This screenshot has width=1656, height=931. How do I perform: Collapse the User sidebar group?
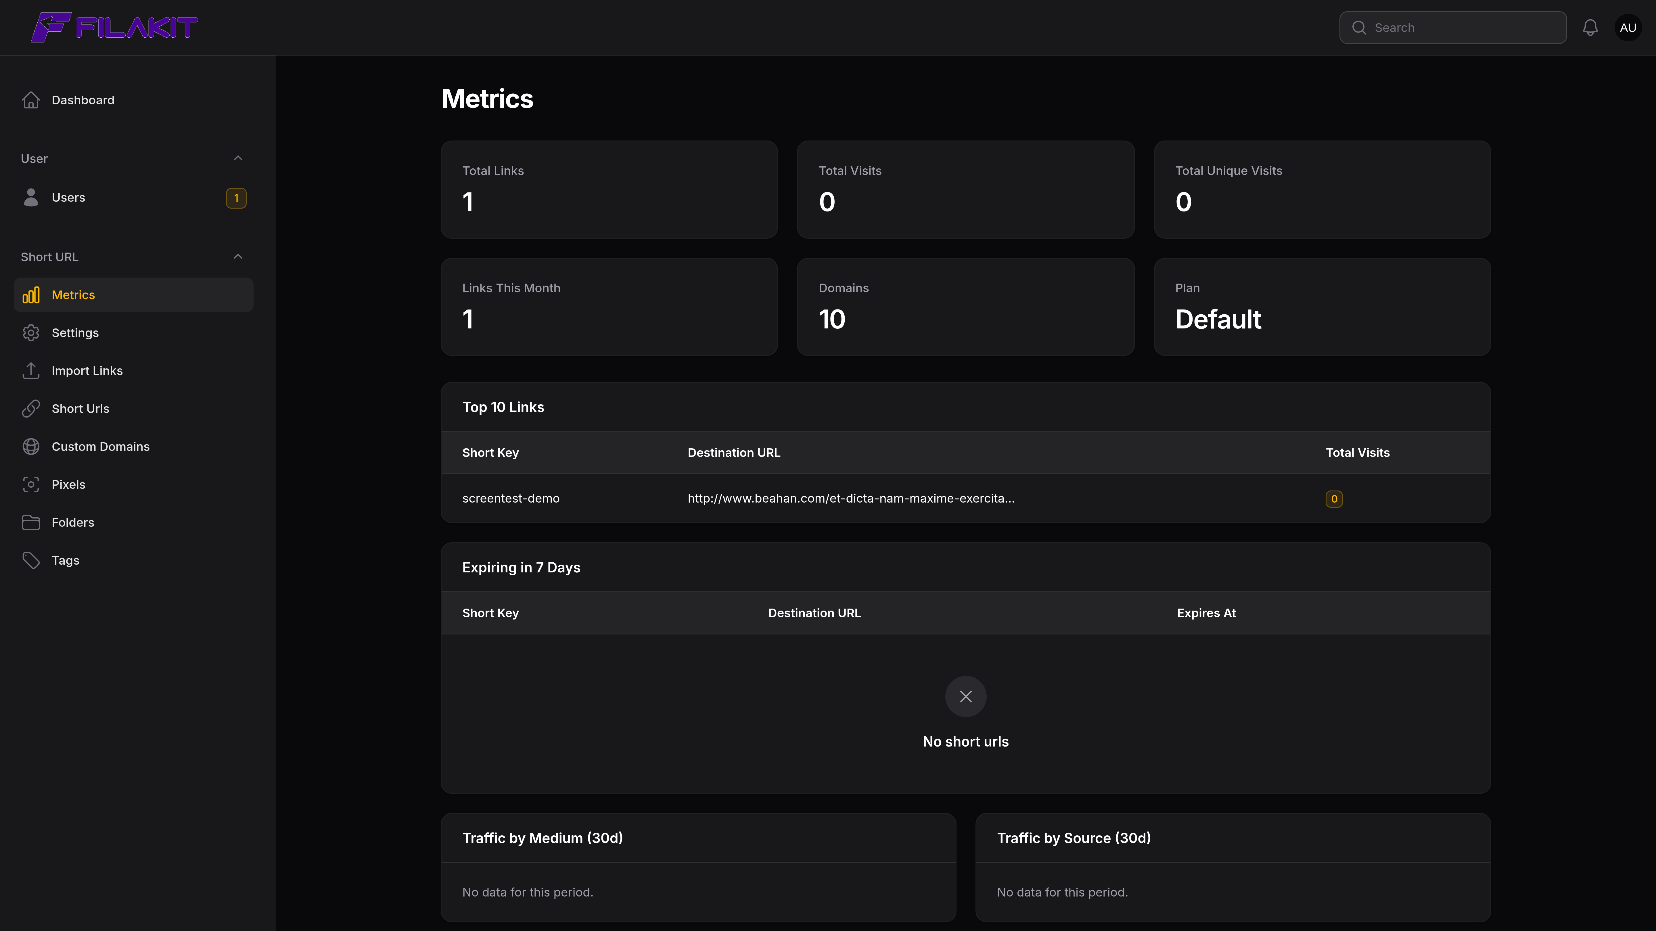(238, 158)
